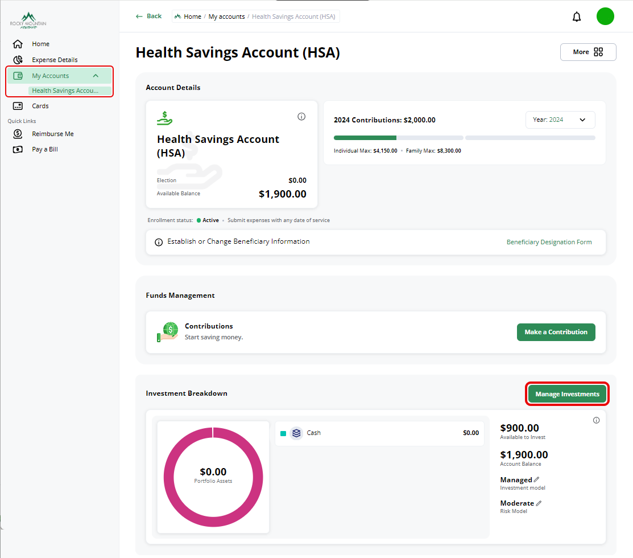The image size is (633, 558).
Task: Click the Cards icon in the sidebar
Action: (18, 105)
